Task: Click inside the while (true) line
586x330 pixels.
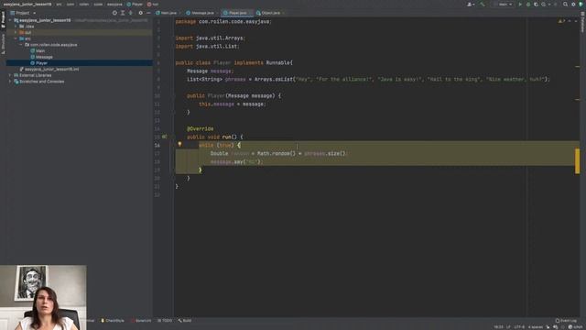Action: click(220, 145)
